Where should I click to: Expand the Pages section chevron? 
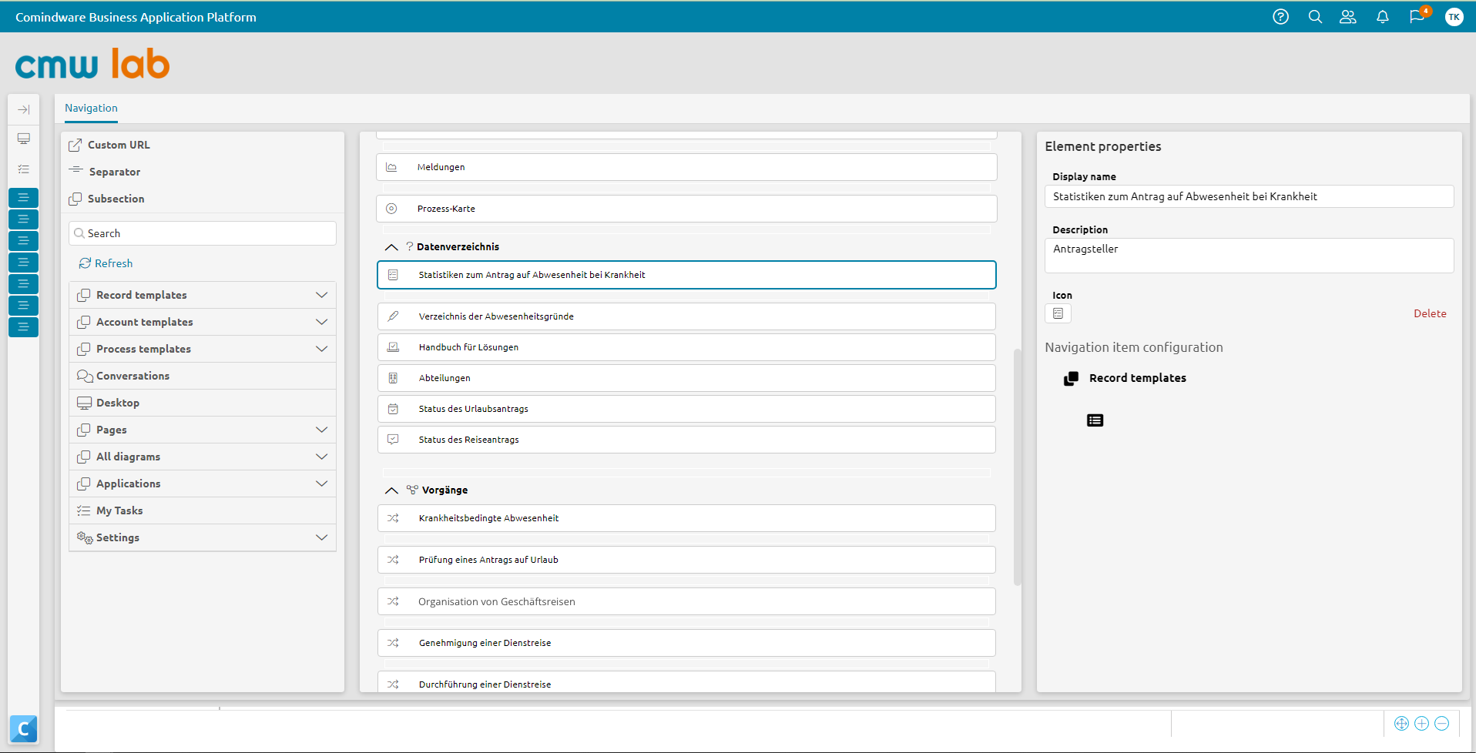point(321,430)
